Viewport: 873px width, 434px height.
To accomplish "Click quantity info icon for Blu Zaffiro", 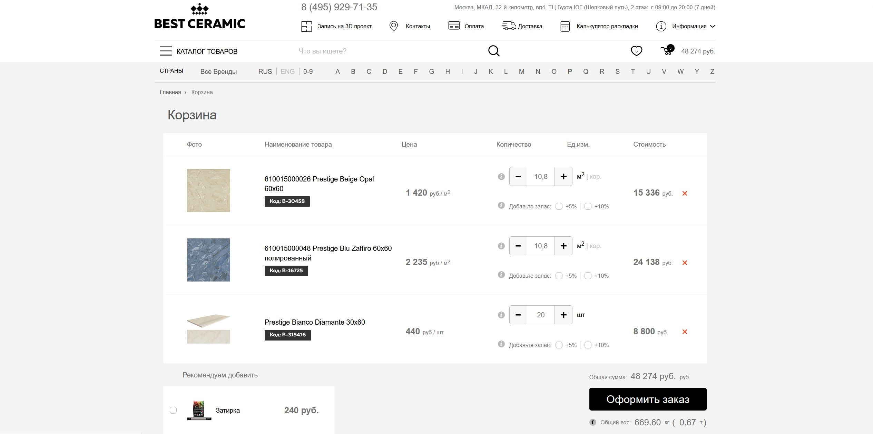I will click(501, 246).
